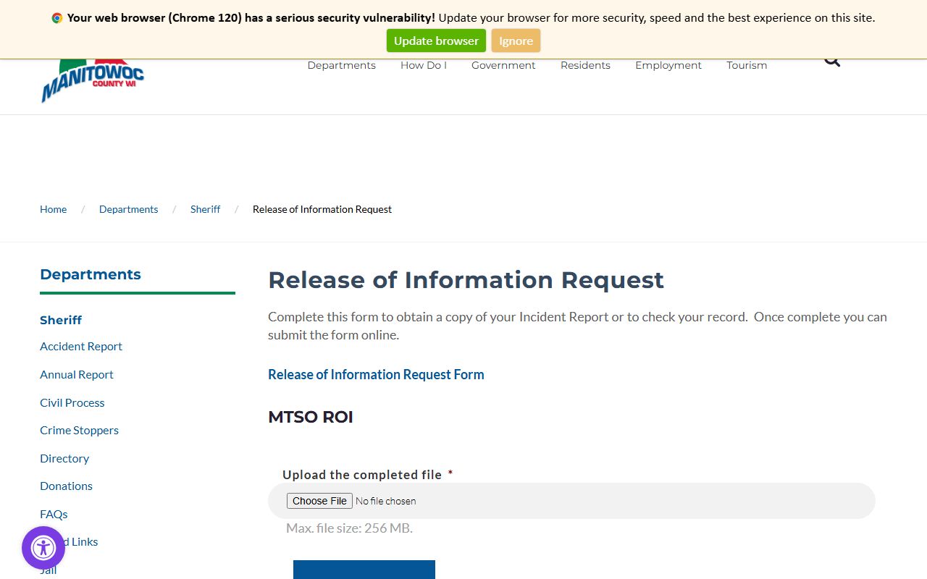Open Accident Report in sidebar
The width and height of the screenshot is (927, 579).
(x=81, y=346)
